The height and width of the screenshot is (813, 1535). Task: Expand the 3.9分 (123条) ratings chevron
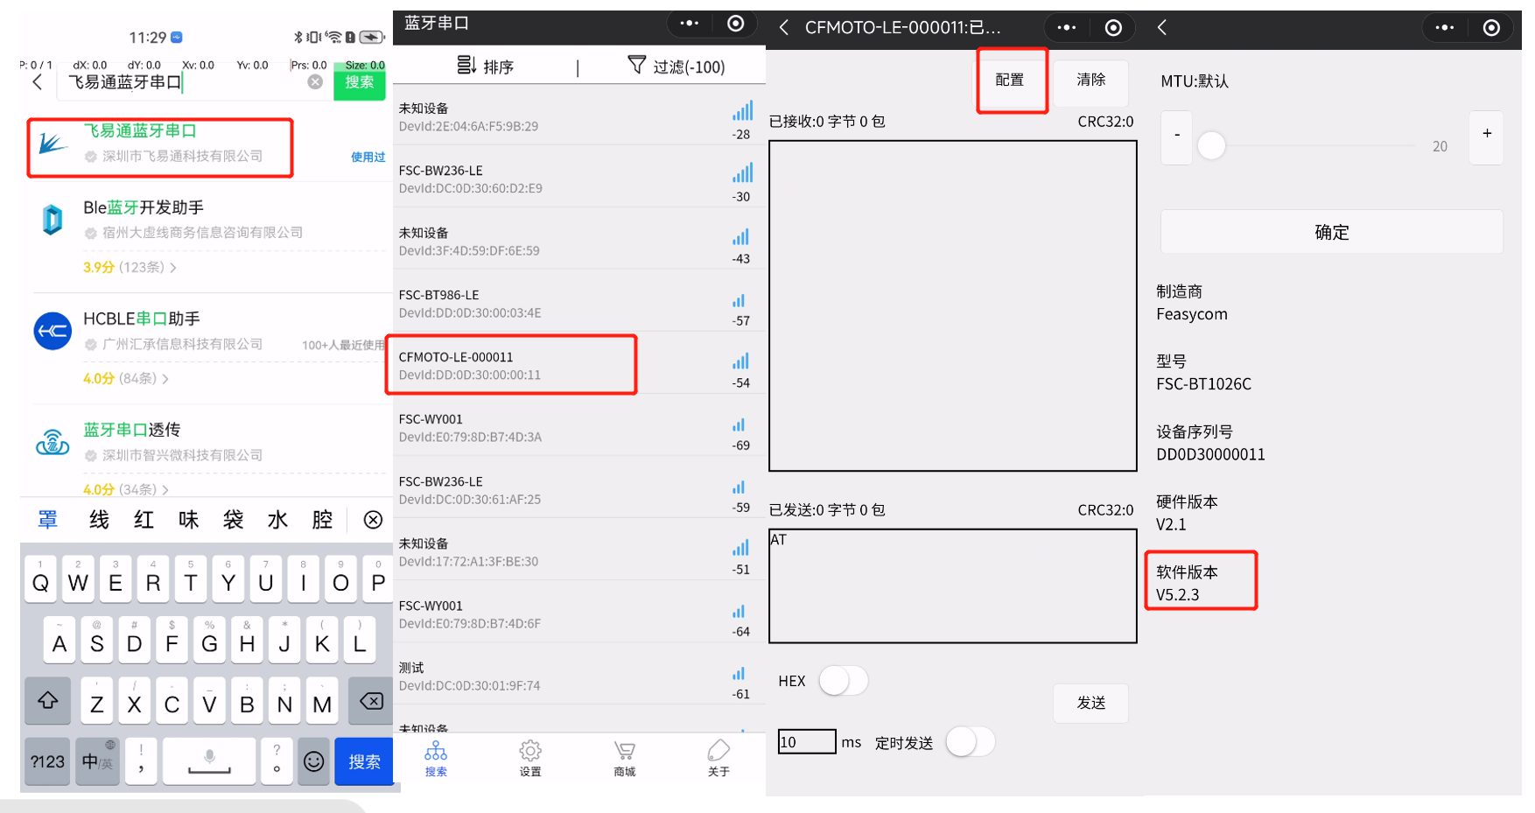click(173, 268)
